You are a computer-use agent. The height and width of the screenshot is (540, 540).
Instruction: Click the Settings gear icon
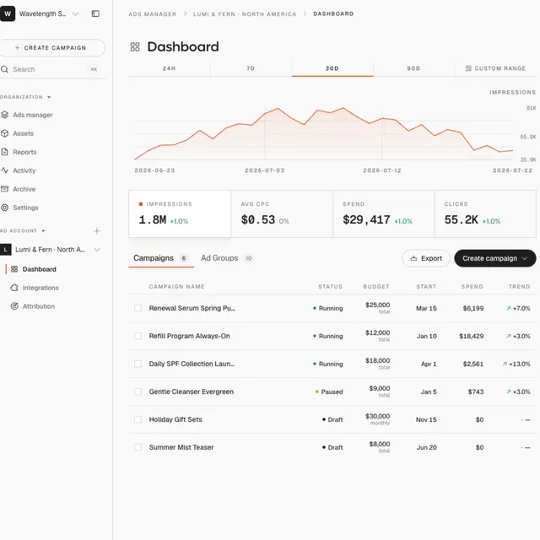click(4, 208)
